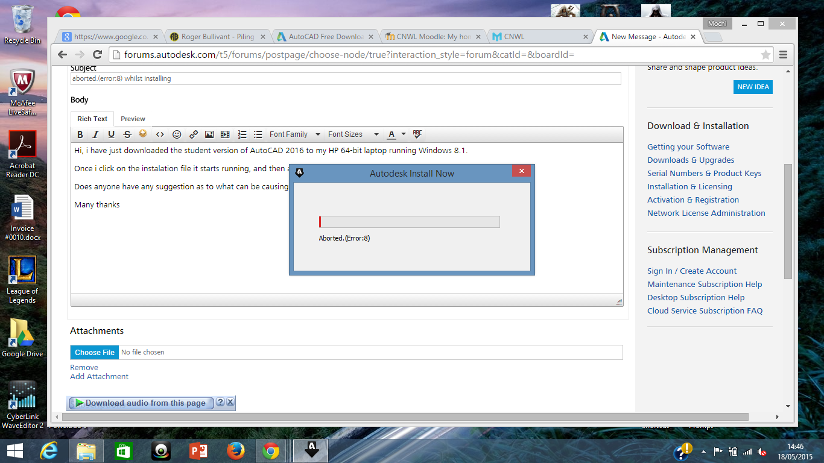
Task: Select the Rich Text tab
Action: point(92,119)
